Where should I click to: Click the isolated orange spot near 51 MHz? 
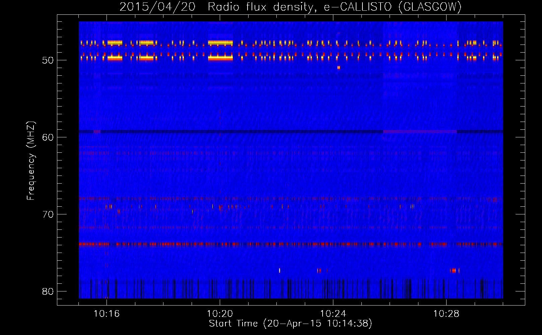click(339, 68)
